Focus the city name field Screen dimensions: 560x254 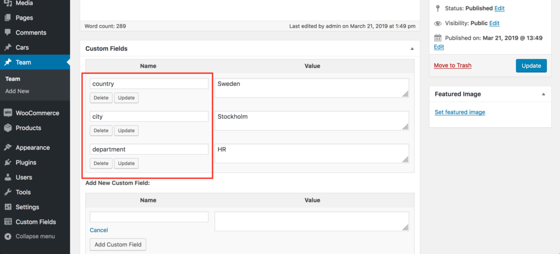click(149, 116)
